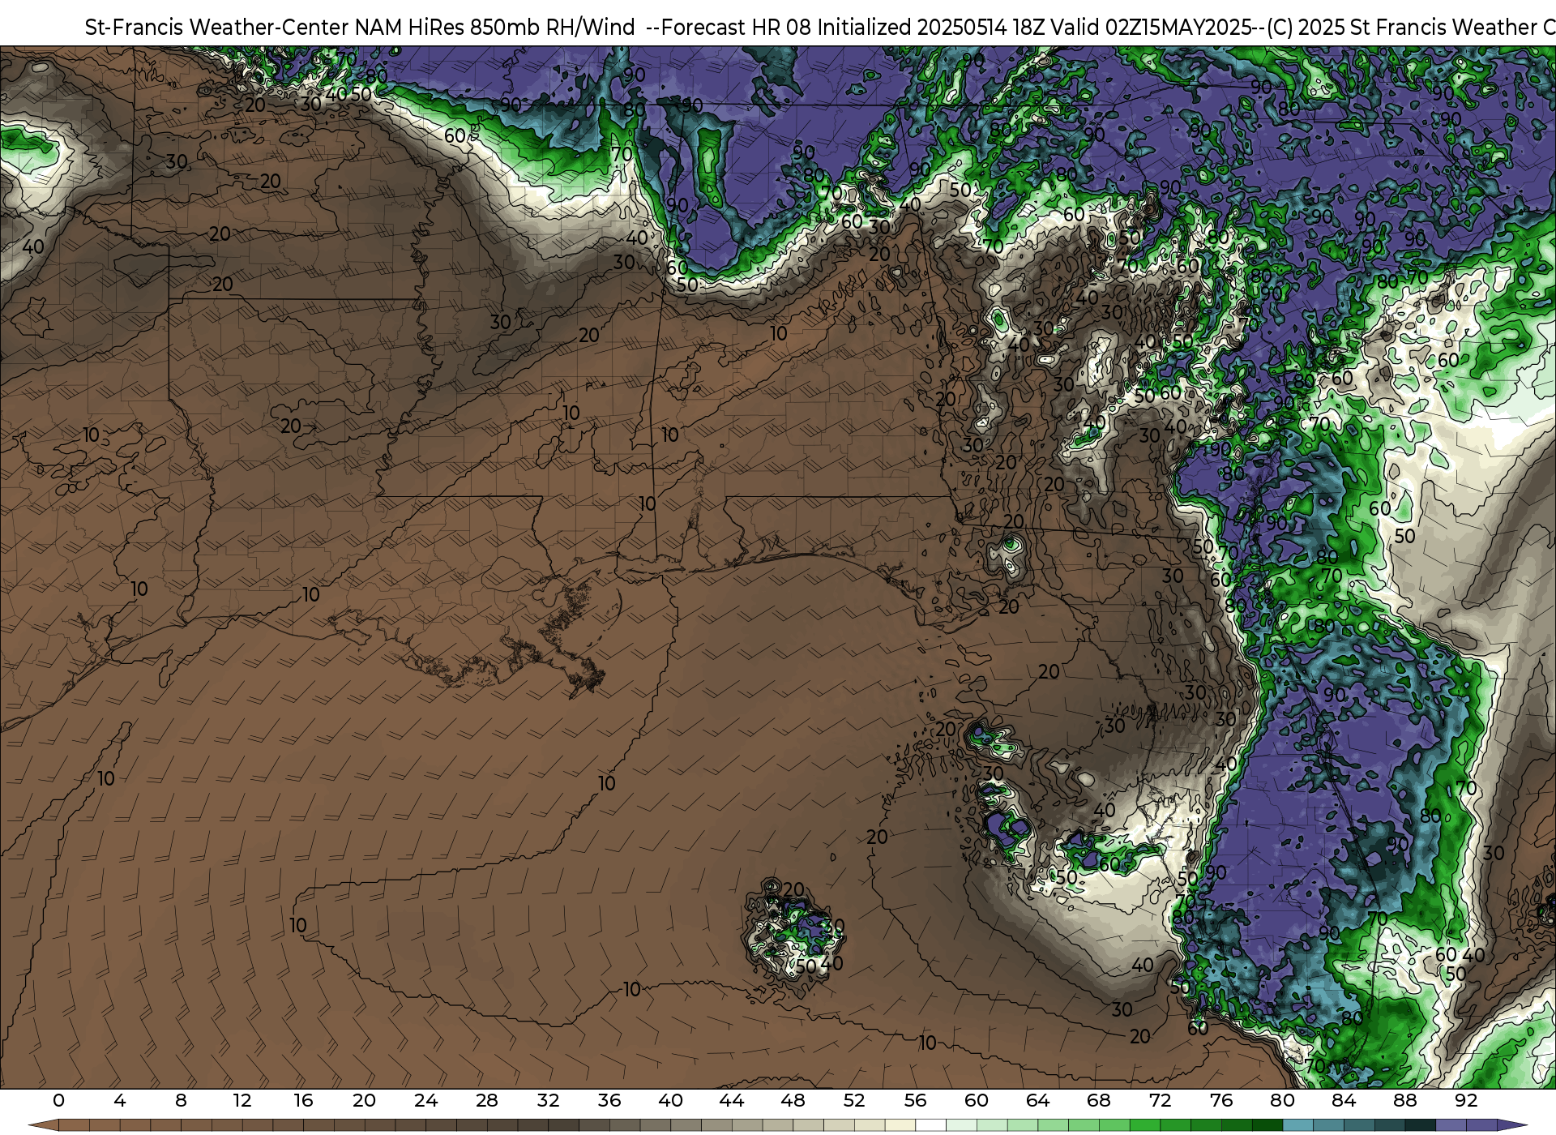
Task: Click the colorbar tick label '84'
Action: coord(1344,1100)
